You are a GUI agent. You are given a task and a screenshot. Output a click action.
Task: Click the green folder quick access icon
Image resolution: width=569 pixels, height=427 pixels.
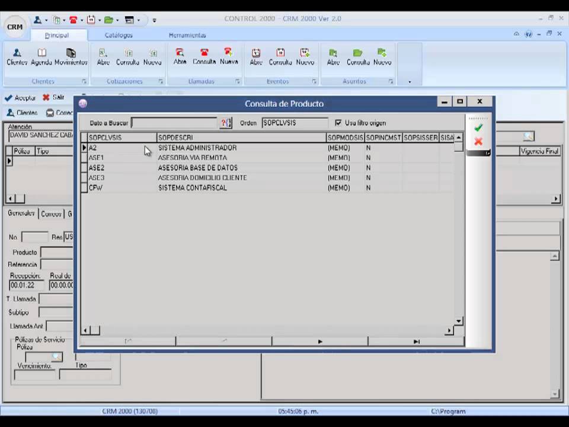pyautogui.click(x=108, y=20)
